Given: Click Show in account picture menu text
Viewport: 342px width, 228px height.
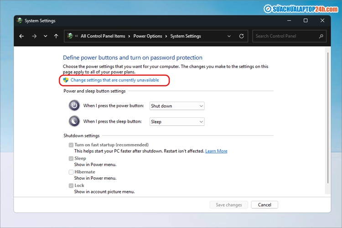Looking at the screenshot, I should (x=104, y=192).
